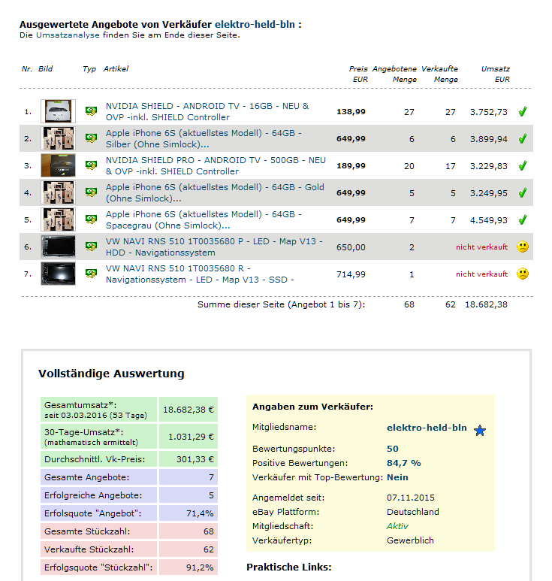552x581 pixels.
Task: Open thumbnail of VW NAVI RNS 510 HDD
Action: pos(58,247)
